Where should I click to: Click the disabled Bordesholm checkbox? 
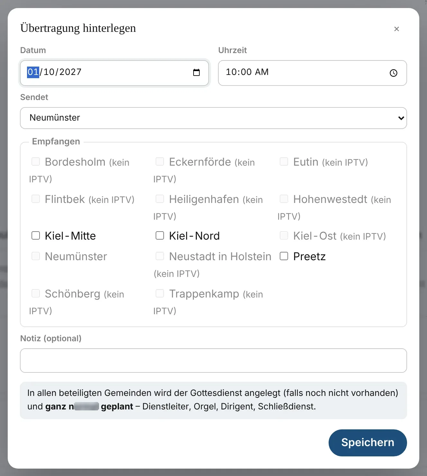click(36, 161)
